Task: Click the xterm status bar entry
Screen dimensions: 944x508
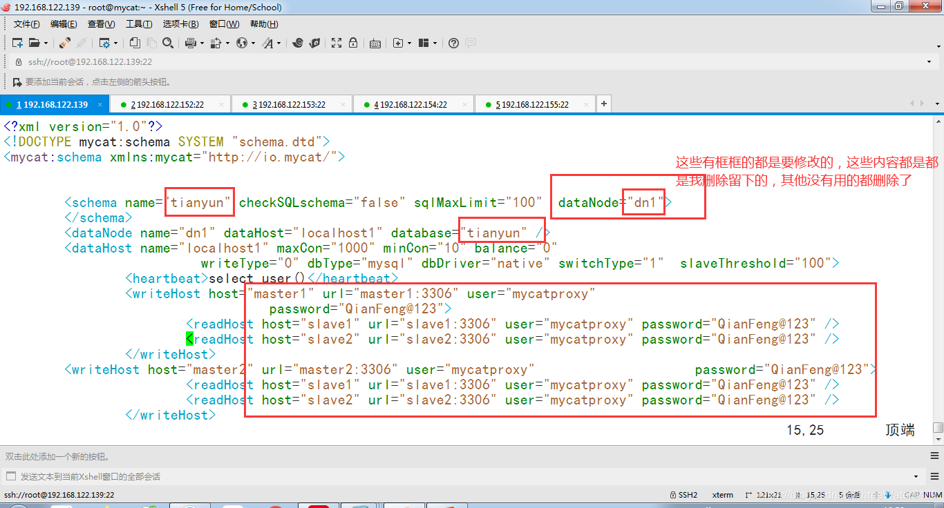Action: [723, 495]
